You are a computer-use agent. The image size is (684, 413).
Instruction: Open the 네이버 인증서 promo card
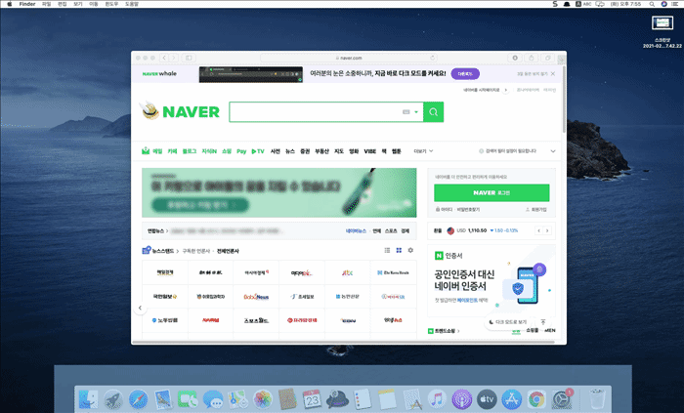point(492,279)
